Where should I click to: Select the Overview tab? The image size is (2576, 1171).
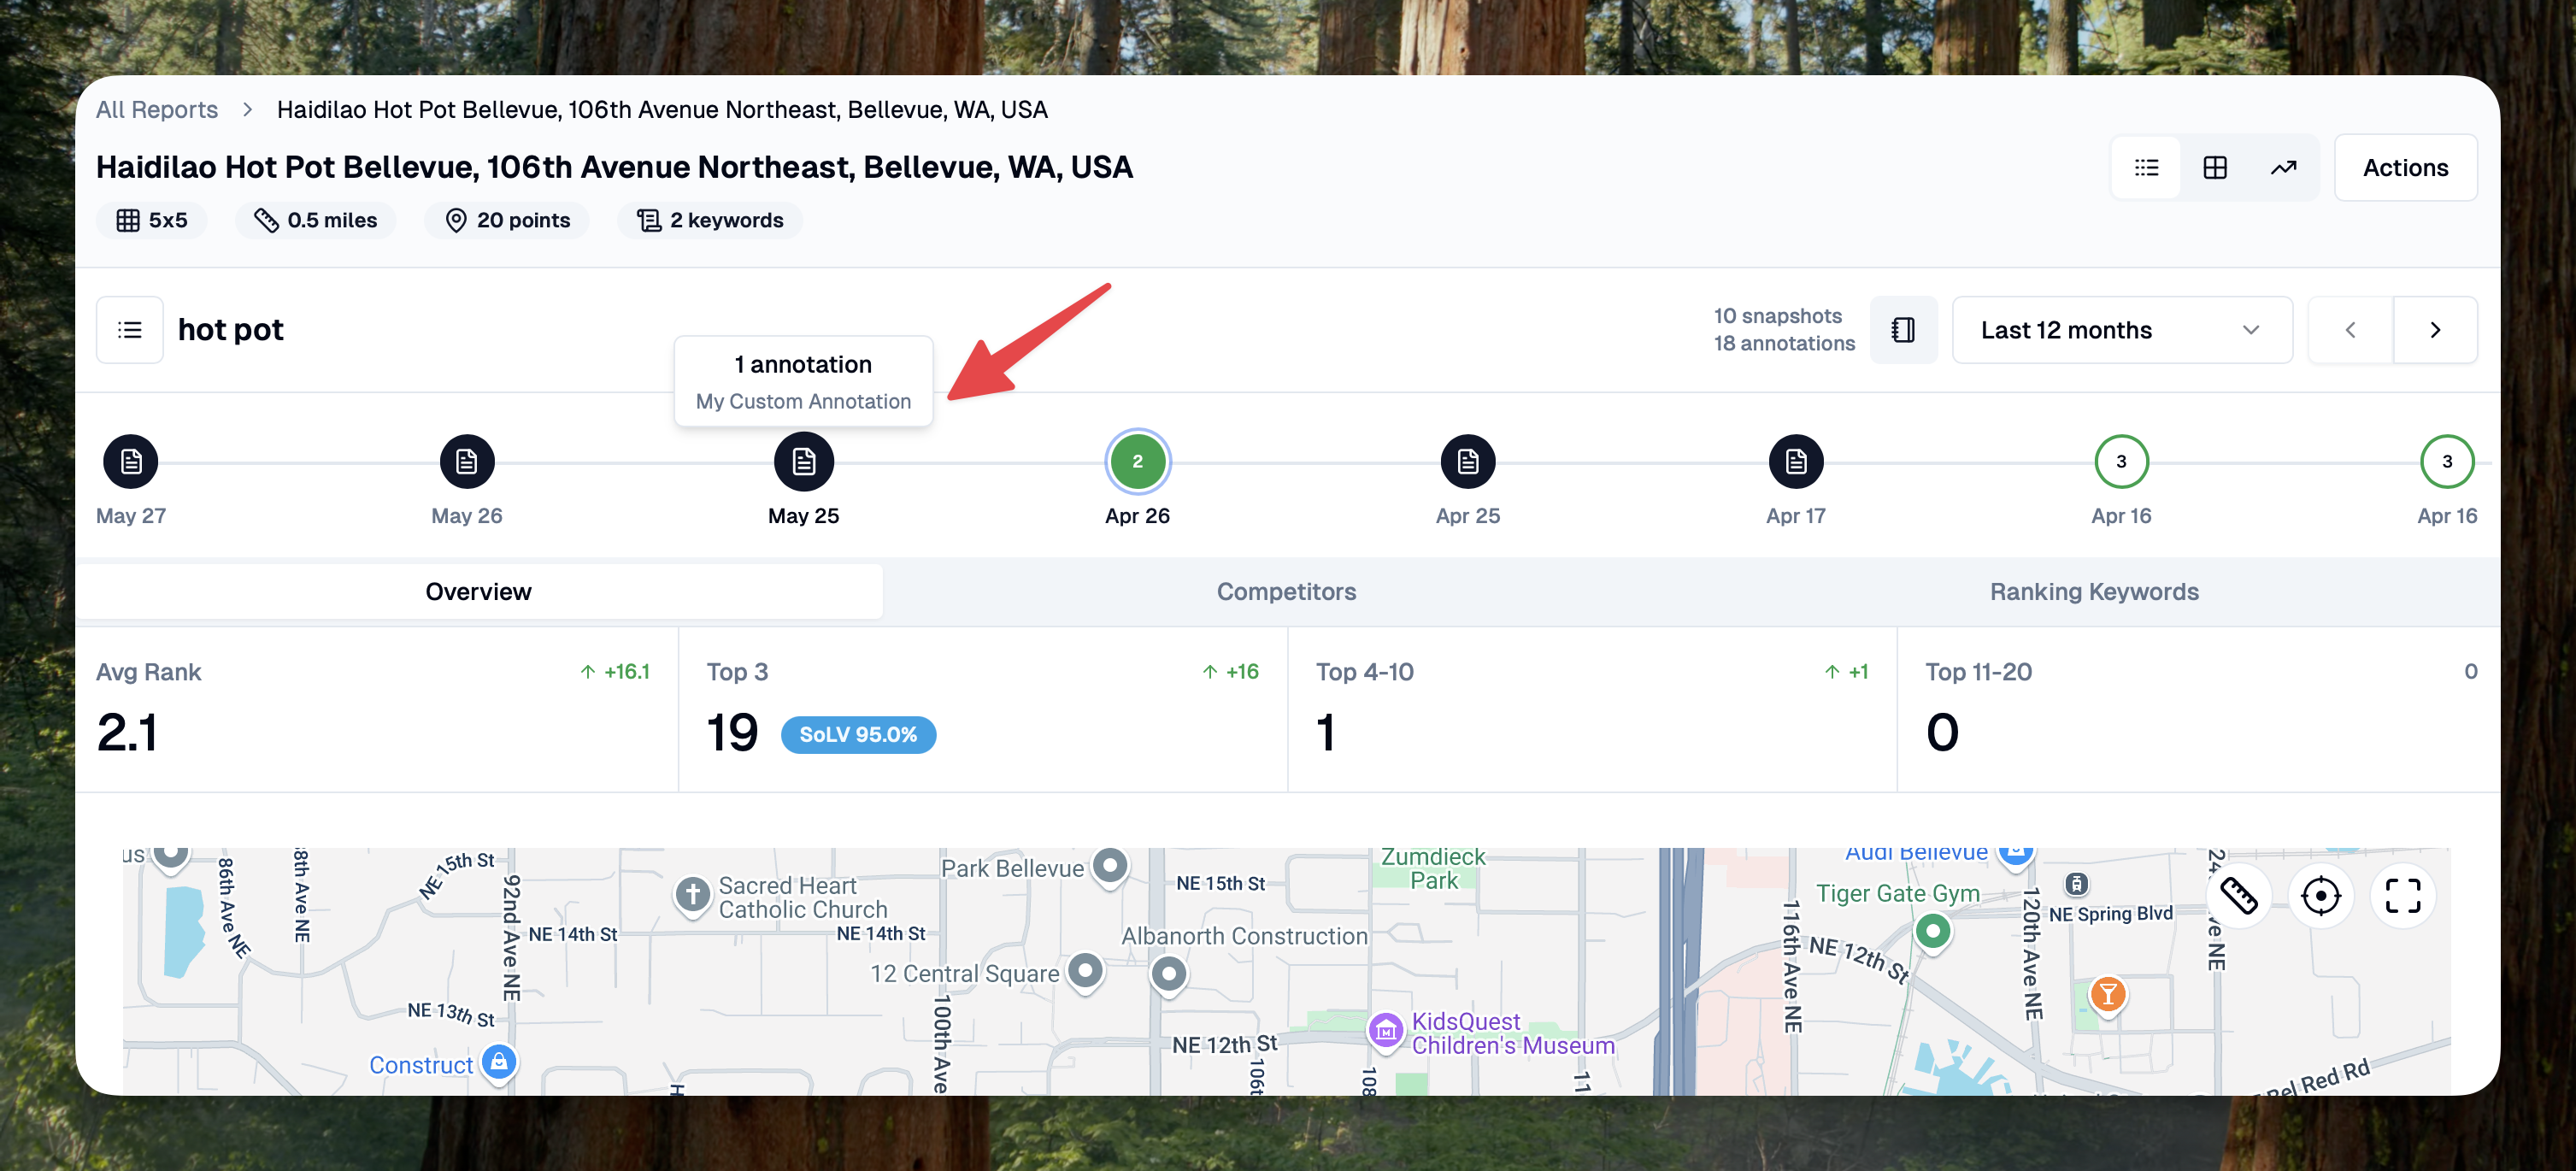(478, 591)
